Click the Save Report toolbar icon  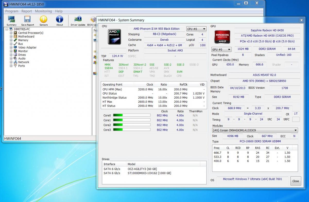[x=27, y=20]
